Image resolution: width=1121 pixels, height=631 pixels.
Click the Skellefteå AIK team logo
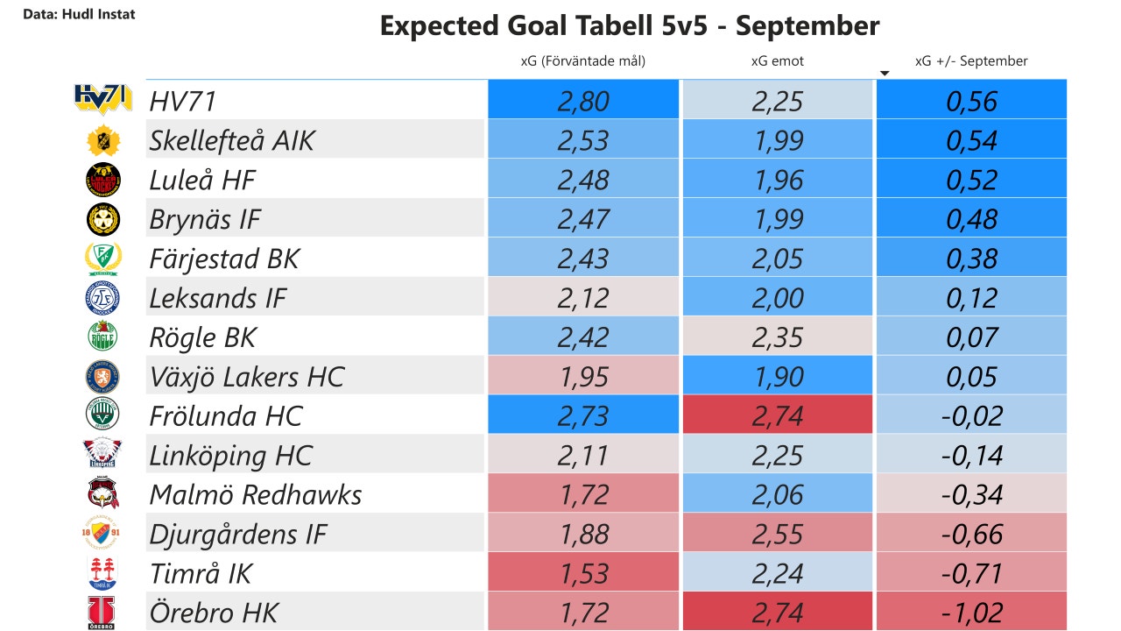(103, 140)
